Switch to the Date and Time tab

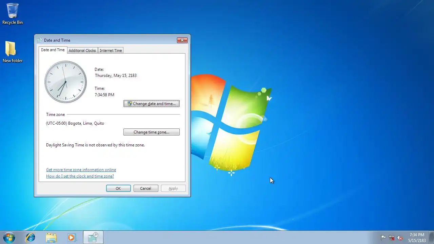point(53,50)
